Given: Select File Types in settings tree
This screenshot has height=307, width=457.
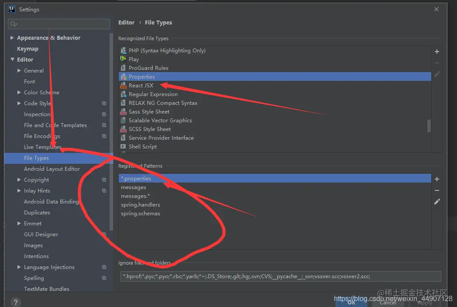Looking at the screenshot, I should pos(58,158).
